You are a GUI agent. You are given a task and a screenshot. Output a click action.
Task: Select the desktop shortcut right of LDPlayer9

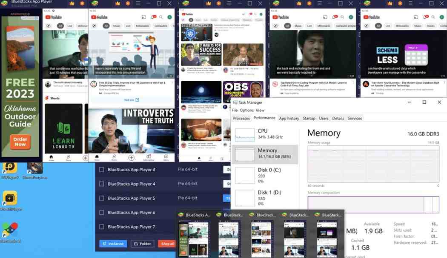(x=35, y=170)
